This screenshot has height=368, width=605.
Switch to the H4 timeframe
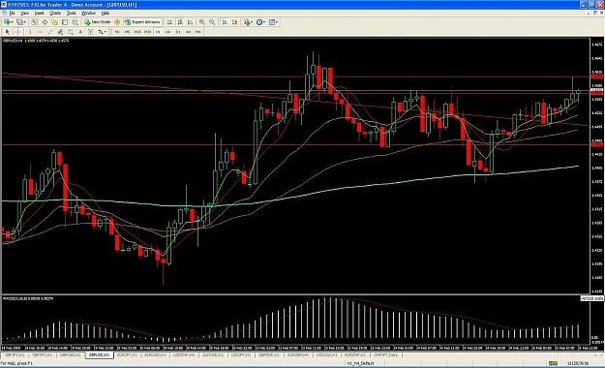[167, 32]
